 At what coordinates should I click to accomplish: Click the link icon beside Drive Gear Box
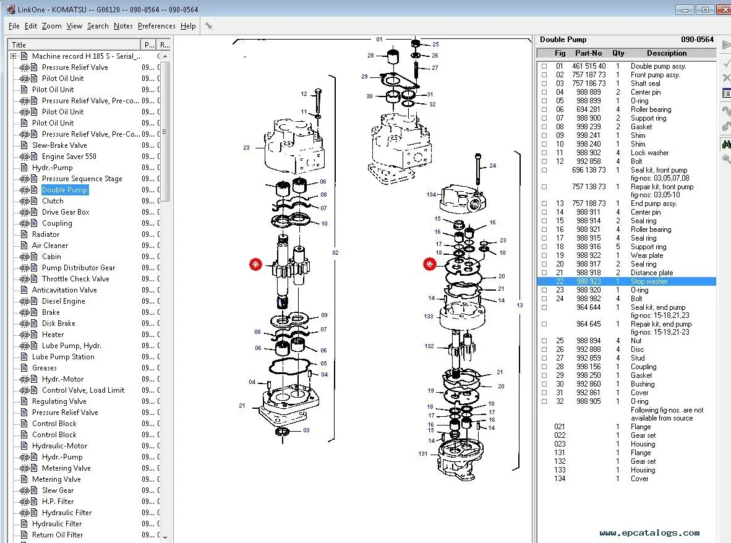25,213
